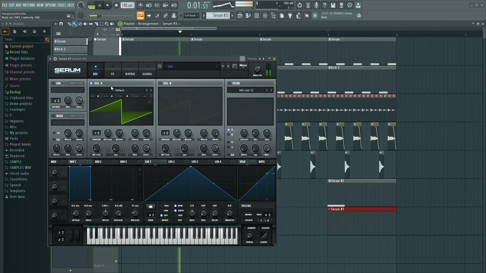The height and width of the screenshot is (273, 486).
Task: Toggle filter routing checkbox N
Action: point(229,142)
